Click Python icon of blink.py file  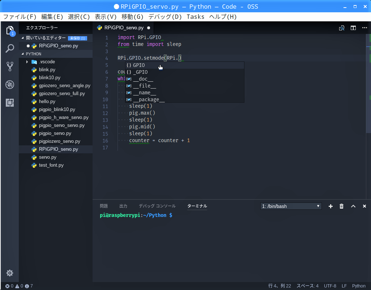[x=34, y=69]
